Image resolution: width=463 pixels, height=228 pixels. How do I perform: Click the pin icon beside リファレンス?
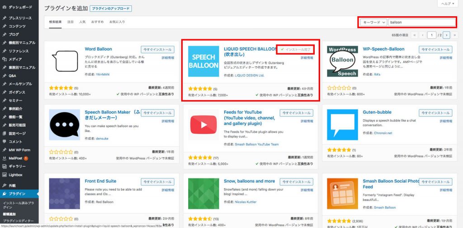(x=4, y=51)
